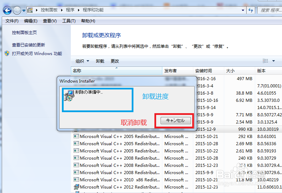The height and width of the screenshot is (193, 282).
Task: Select Visual C++ 2005 row version 8.0.61001
Action: pyautogui.click(x=177, y=136)
